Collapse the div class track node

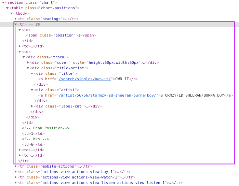[x=24, y=57]
